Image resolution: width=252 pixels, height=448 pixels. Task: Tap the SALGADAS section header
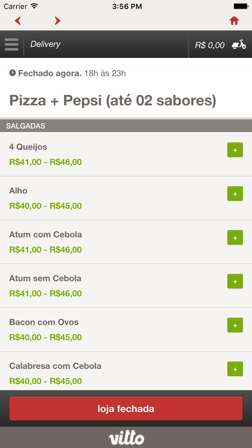(26, 126)
